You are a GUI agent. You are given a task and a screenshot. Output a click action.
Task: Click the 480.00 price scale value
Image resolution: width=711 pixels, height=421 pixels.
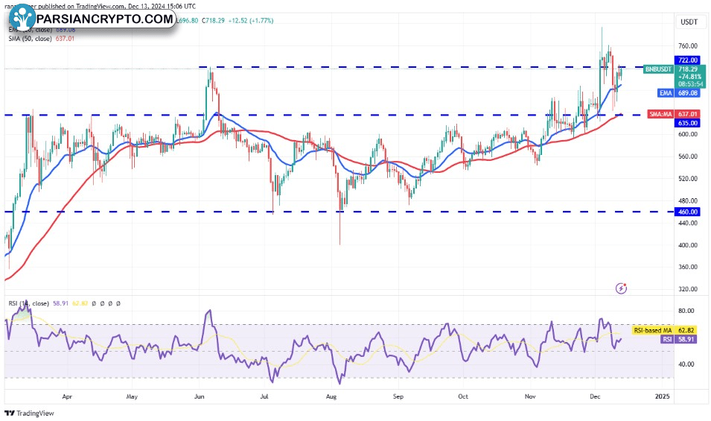click(x=688, y=200)
